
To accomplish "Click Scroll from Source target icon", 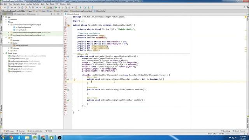I will 51,14.
